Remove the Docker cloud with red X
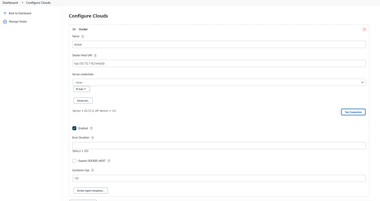Viewport: 380px width, 201px height. coord(364,29)
